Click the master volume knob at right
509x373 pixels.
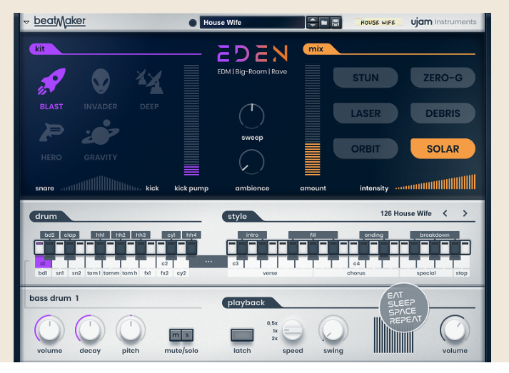455,329
